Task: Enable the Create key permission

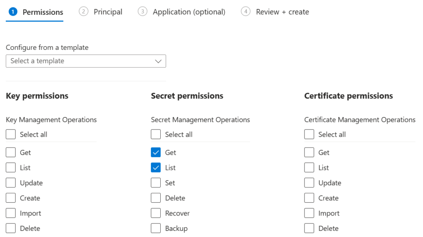Action: point(11,198)
